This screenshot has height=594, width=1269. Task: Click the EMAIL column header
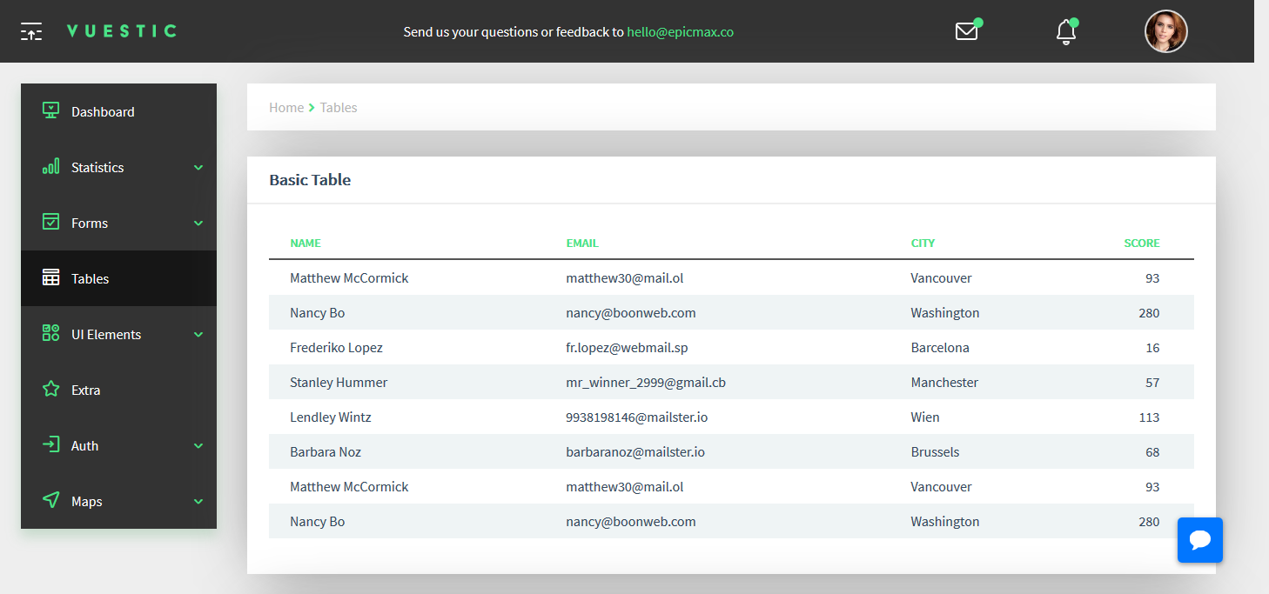582,244
